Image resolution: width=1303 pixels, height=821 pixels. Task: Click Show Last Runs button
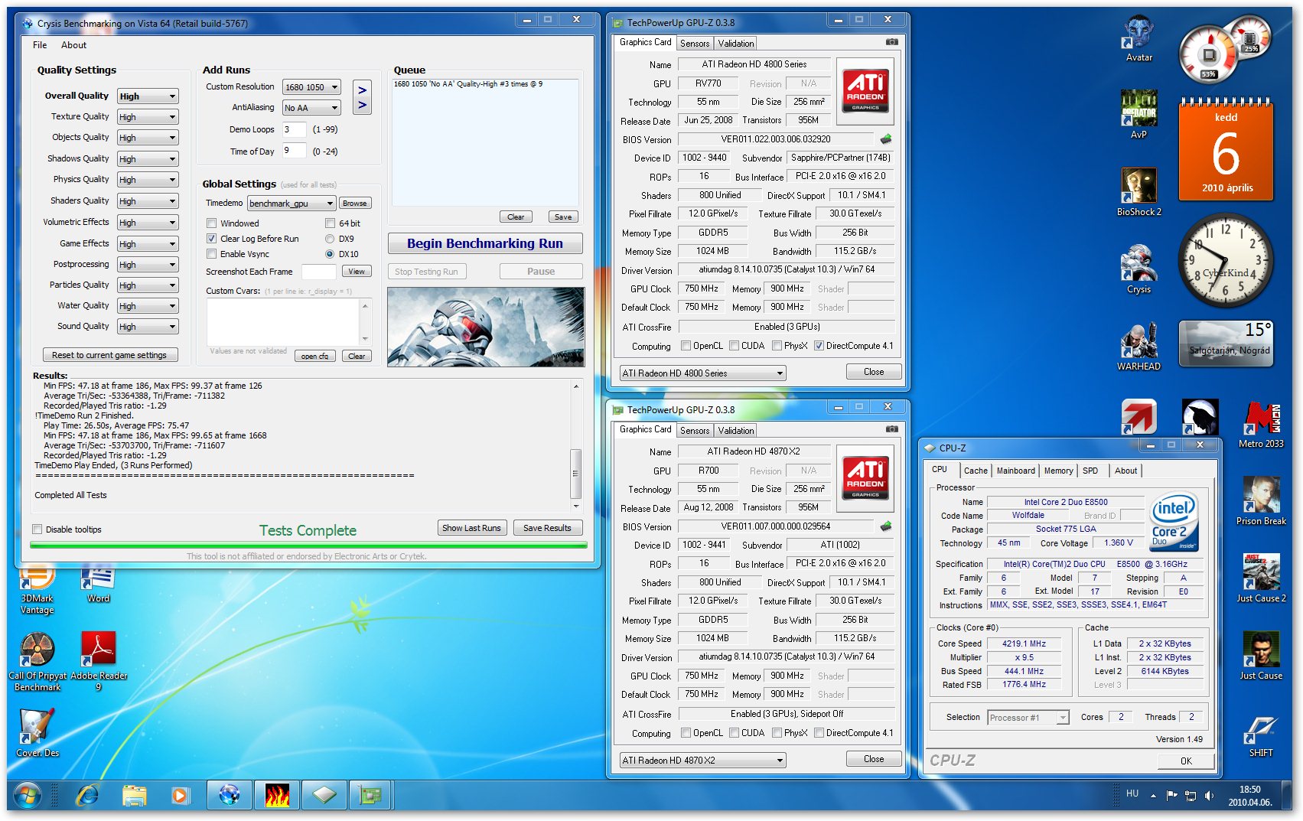click(x=471, y=528)
